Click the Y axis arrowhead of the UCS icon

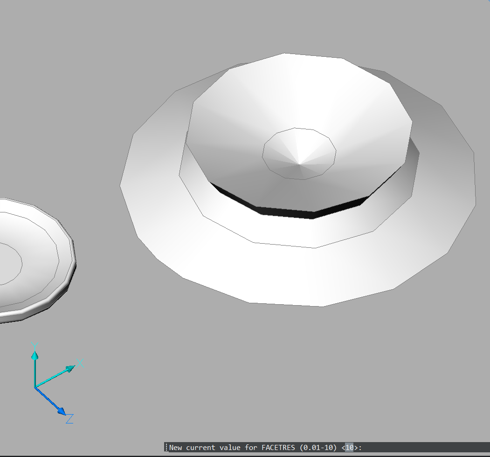click(35, 355)
